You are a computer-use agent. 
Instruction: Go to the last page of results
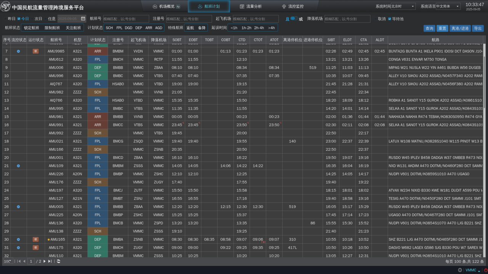[x=50, y=261]
